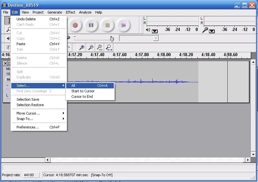The width and height of the screenshot is (258, 182).
Task: Click the input microphone meter icon
Action: tap(205, 30)
